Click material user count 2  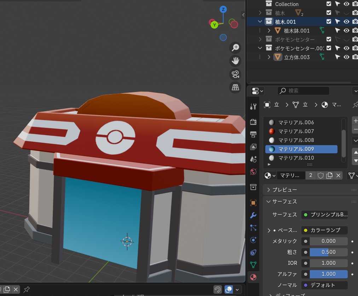tap(311, 176)
